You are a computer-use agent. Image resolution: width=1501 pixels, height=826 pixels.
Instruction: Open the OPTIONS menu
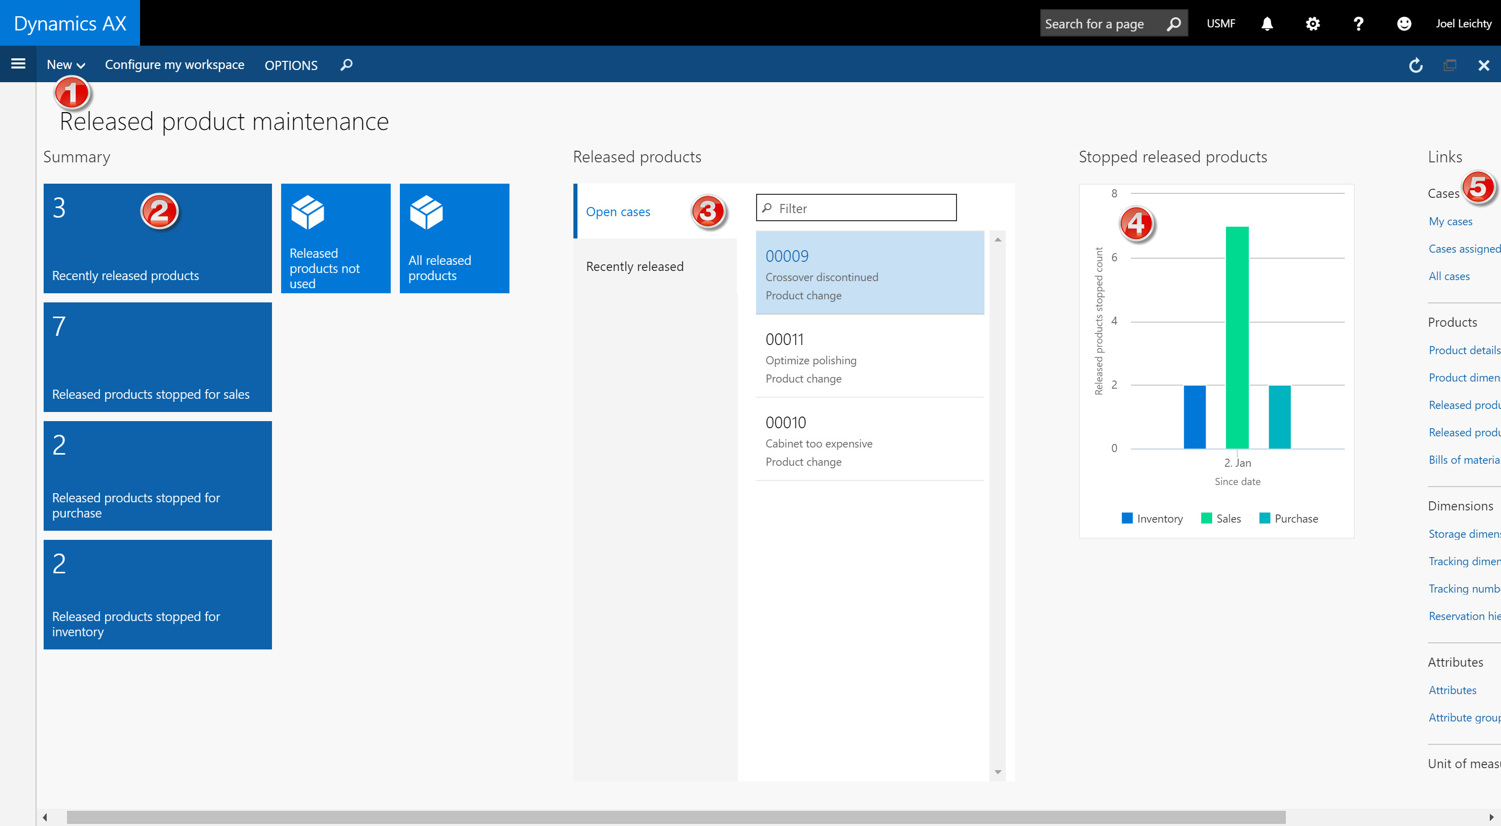pos(291,64)
